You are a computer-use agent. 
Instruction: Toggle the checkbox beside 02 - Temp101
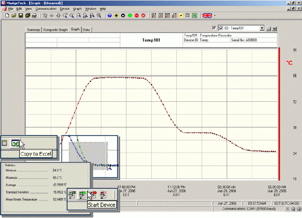(221, 28)
